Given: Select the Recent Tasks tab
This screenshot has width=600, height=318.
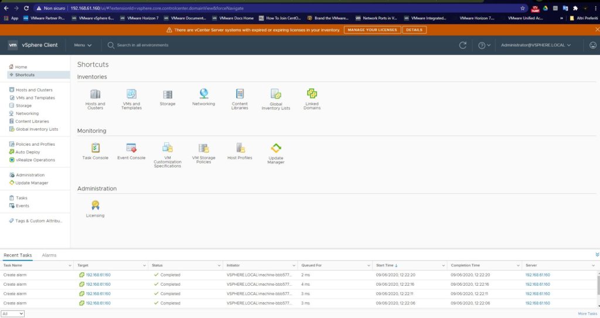Looking at the screenshot, I should click(18, 255).
